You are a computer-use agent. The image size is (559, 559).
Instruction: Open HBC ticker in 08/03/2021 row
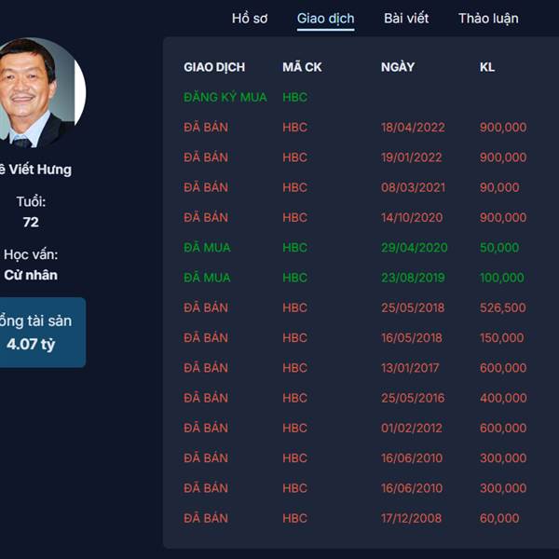pyautogui.click(x=294, y=187)
